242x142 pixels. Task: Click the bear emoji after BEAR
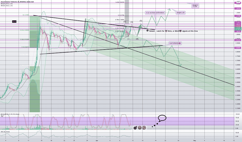click(180, 31)
